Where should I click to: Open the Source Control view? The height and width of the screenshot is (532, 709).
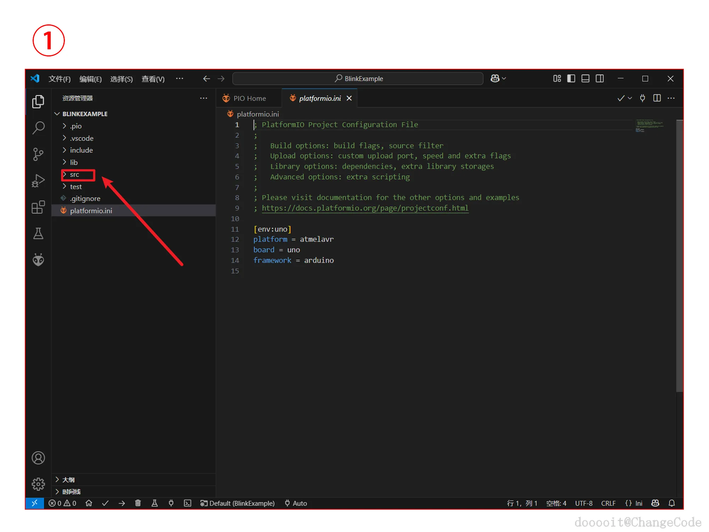click(38, 154)
